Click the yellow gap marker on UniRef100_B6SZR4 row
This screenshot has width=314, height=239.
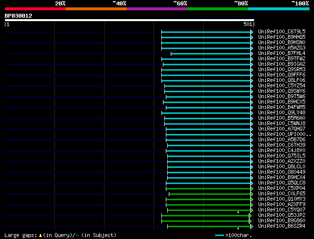coord(238,228)
